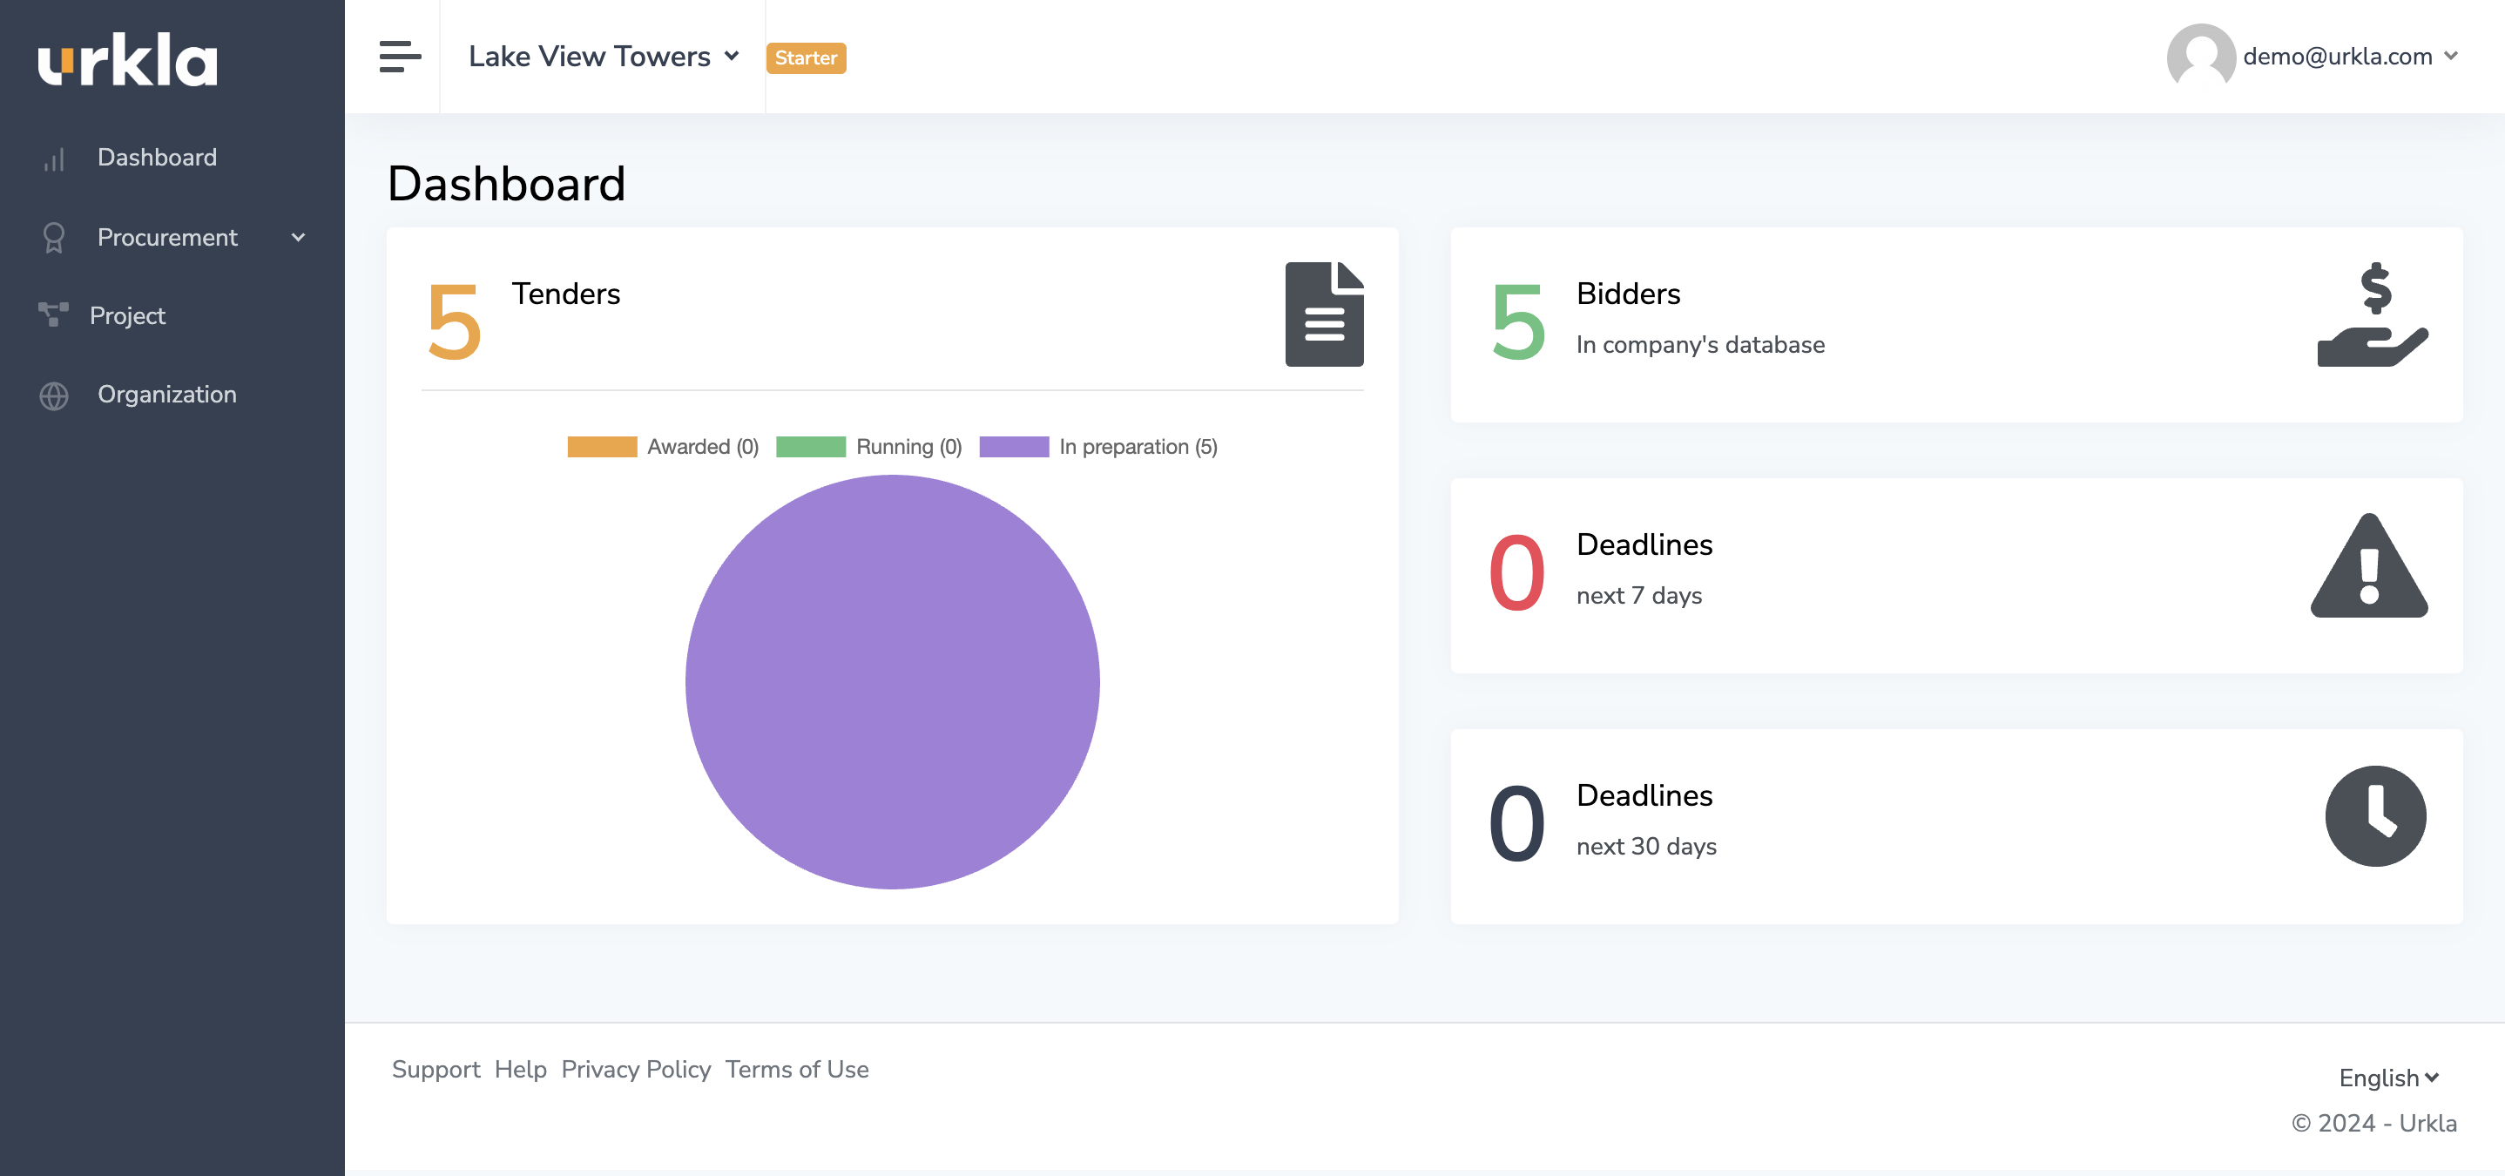Viewport: 2505px width, 1176px height.
Task: Click the 0 next 30 days count
Action: click(x=1516, y=824)
